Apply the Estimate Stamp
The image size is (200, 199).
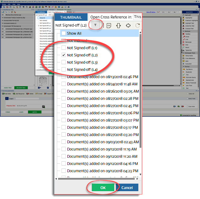coord(189,77)
